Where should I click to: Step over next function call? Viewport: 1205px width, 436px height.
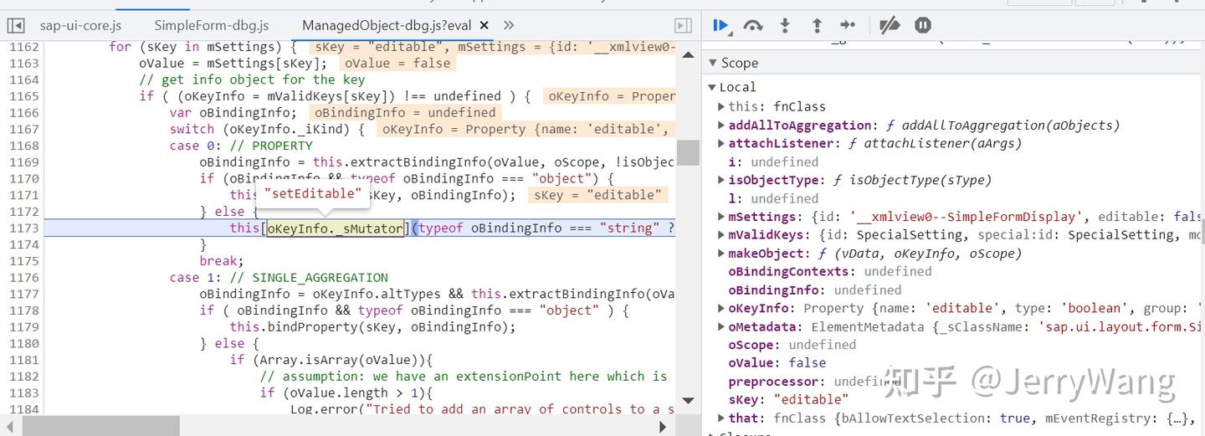(x=753, y=26)
